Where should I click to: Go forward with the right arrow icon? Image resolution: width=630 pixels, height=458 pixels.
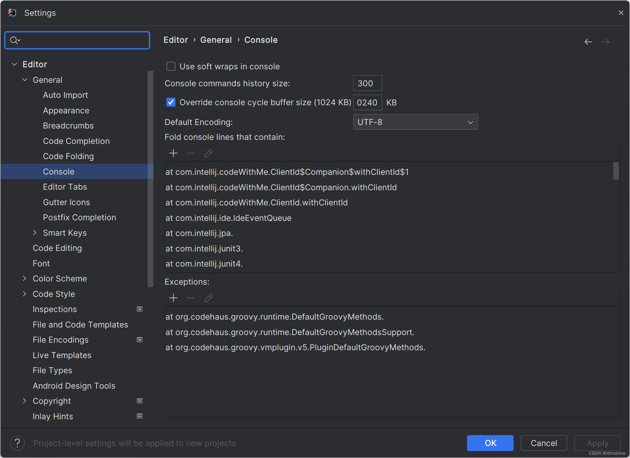(x=605, y=42)
